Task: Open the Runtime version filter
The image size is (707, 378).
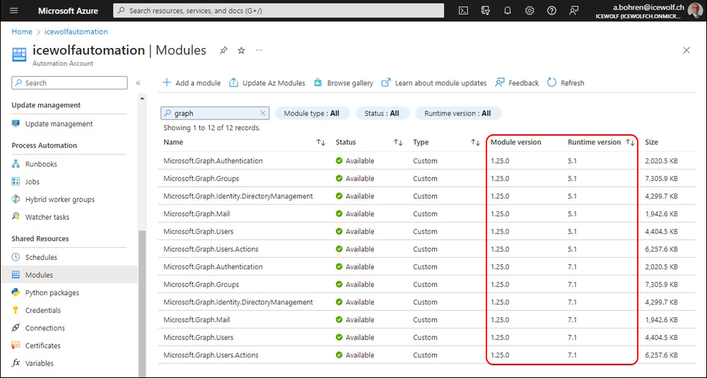Action: click(457, 114)
